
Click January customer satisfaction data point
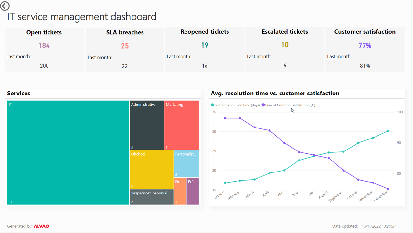click(x=225, y=118)
